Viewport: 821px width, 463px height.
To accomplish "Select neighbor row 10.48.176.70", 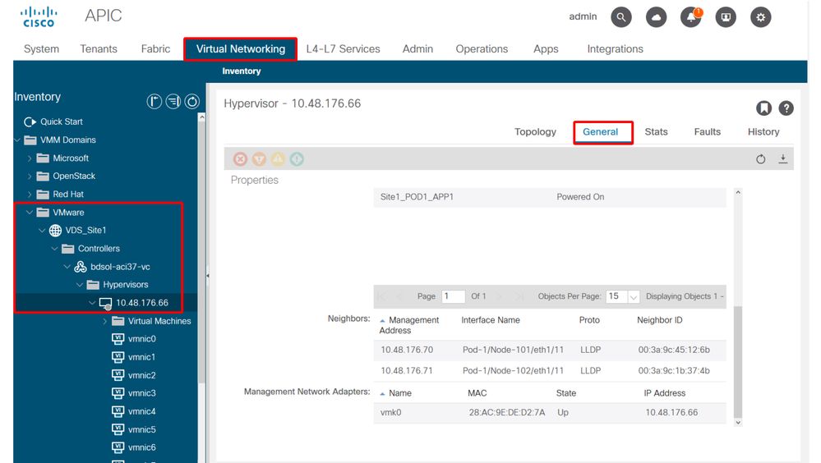I will pos(550,350).
